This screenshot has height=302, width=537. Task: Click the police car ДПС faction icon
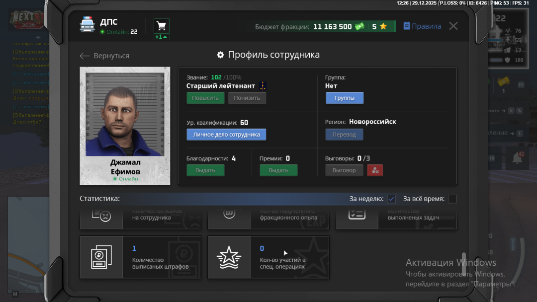[x=87, y=25]
